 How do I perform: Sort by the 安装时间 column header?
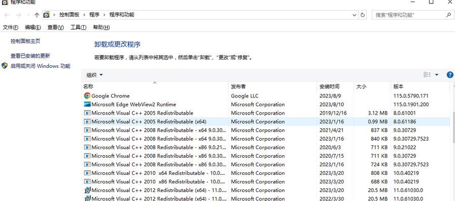click(x=335, y=86)
